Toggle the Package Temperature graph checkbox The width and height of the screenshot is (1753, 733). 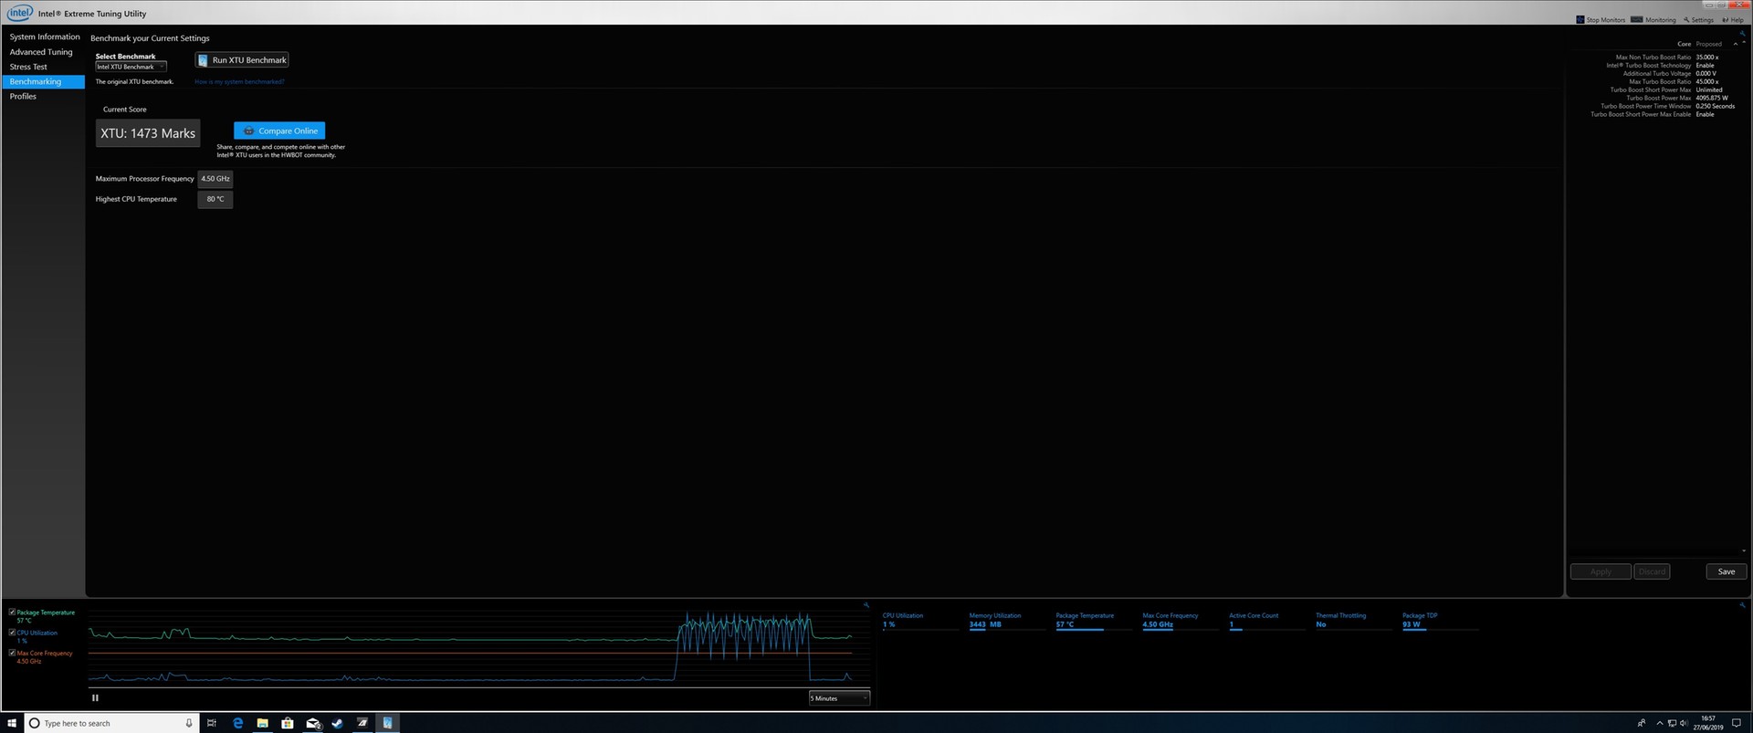coord(12,612)
